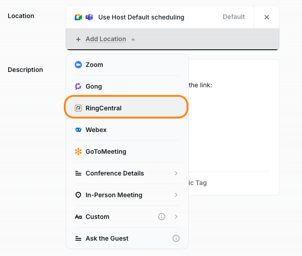This screenshot has width=302, height=256.
Task: Select Zoom from the location list
Action: pos(127,65)
